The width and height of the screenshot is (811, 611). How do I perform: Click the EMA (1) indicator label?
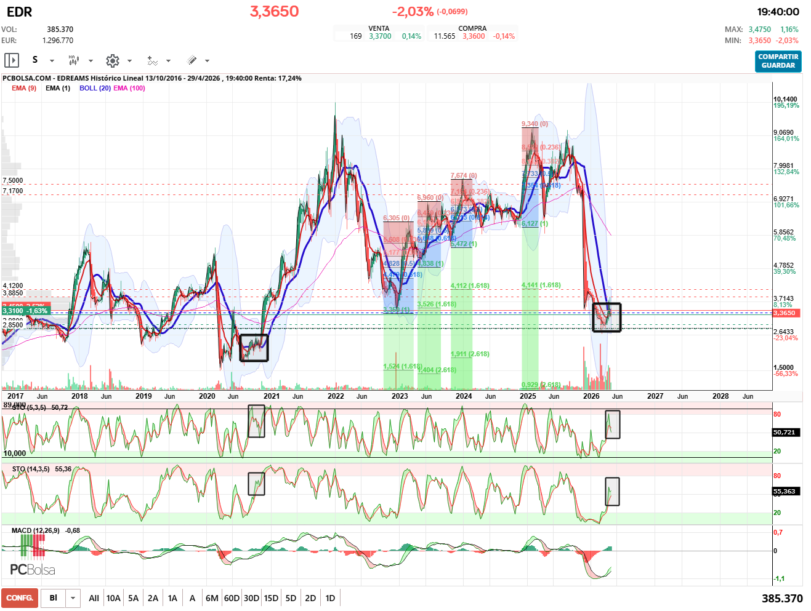tap(58, 88)
